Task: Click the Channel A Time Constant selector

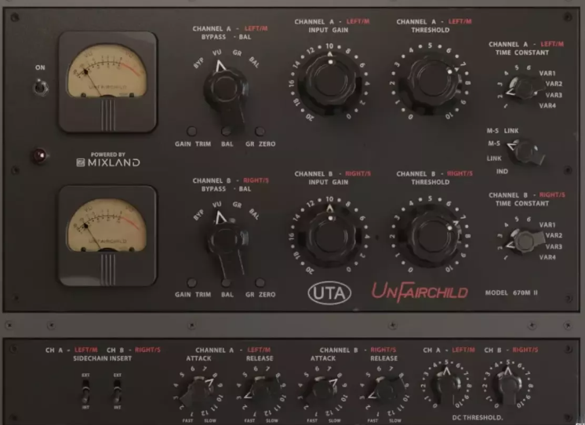Action: click(x=526, y=88)
